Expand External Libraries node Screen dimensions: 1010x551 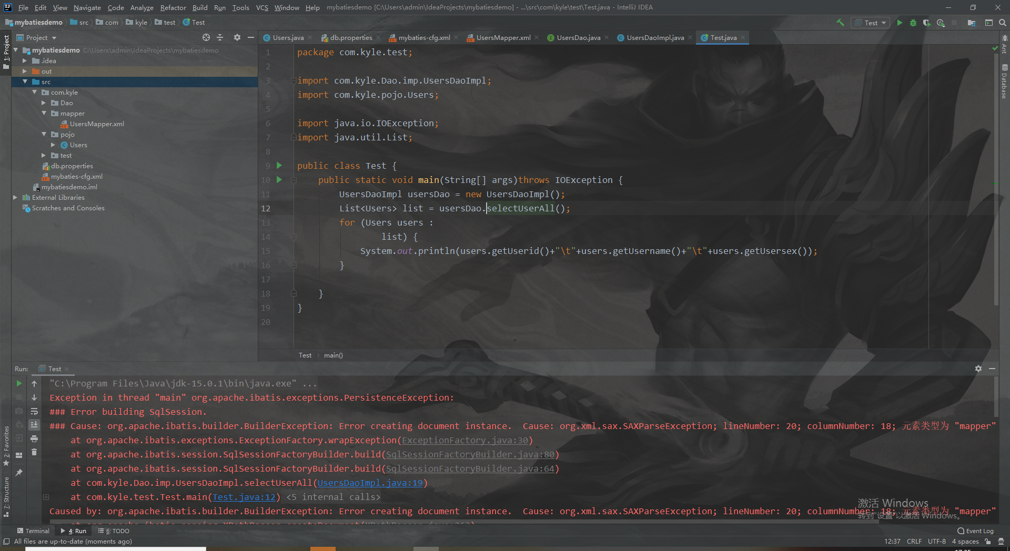click(15, 198)
